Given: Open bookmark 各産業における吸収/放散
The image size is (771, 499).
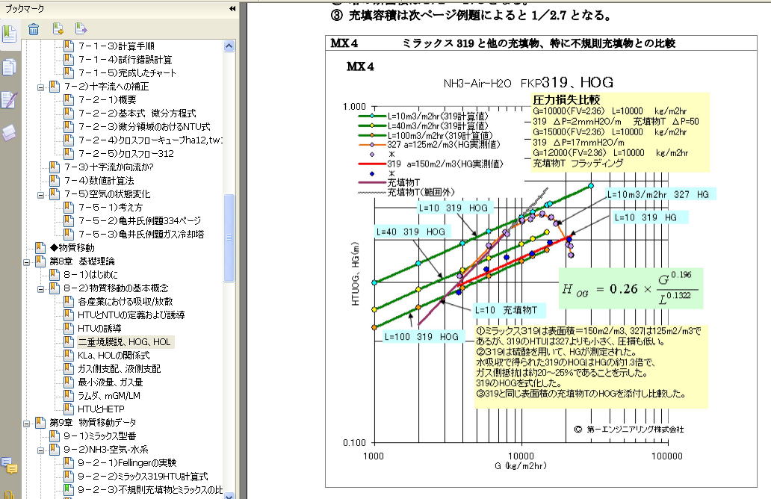Looking at the screenshot, I should tap(126, 301).
